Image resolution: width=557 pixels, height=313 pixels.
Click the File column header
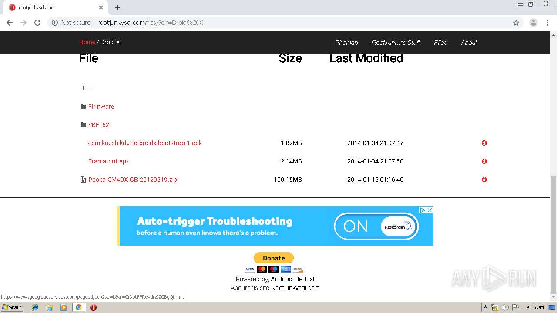pyautogui.click(x=89, y=58)
